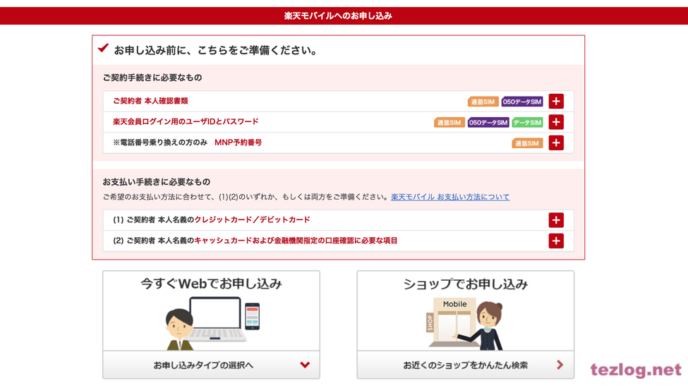Expand the クレジットカード／デビットカード row plus icon

[x=556, y=220]
